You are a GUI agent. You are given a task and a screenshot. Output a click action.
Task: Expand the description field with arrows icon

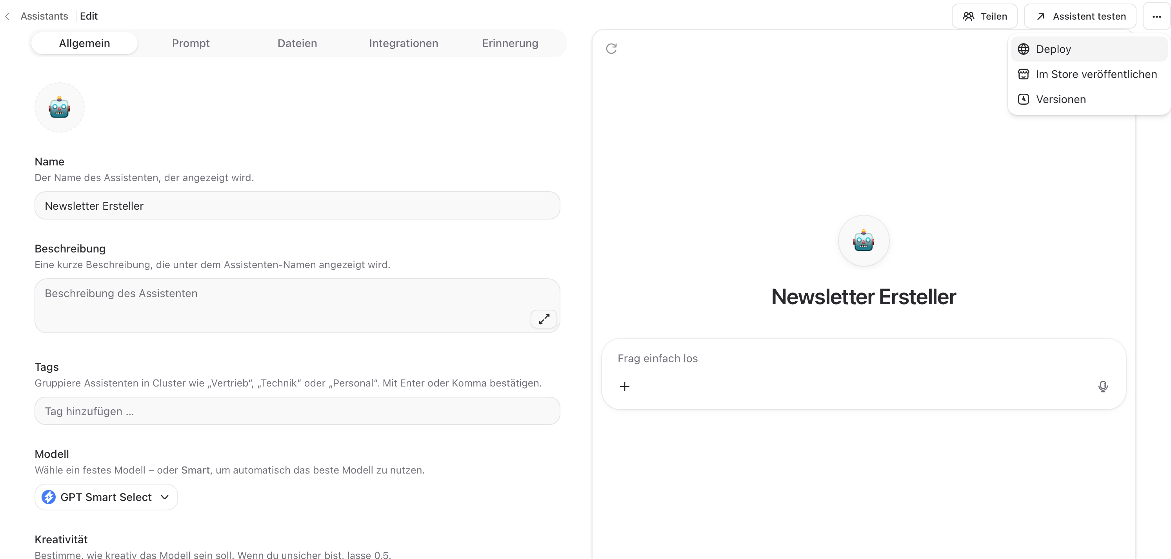pos(544,319)
